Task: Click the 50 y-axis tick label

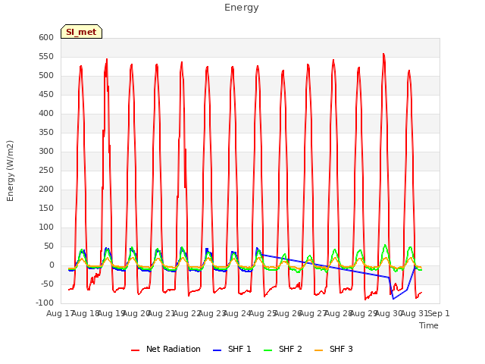Action: (x=48, y=246)
